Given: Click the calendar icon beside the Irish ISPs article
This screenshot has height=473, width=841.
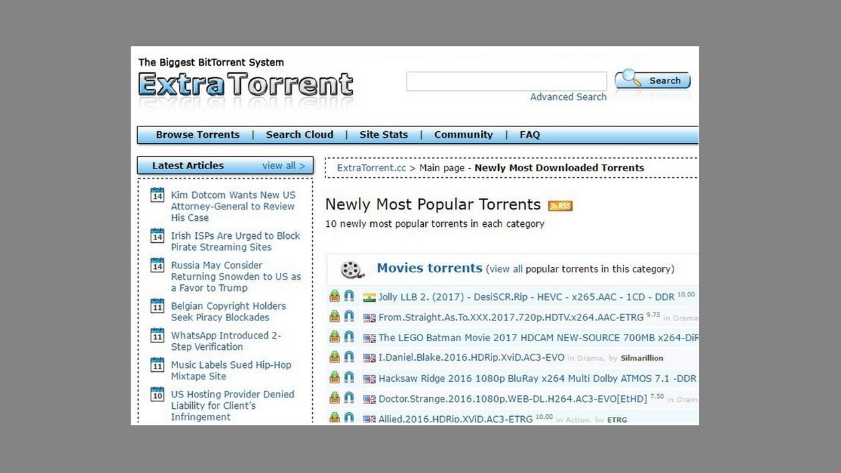Looking at the screenshot, I should point(157,235).
